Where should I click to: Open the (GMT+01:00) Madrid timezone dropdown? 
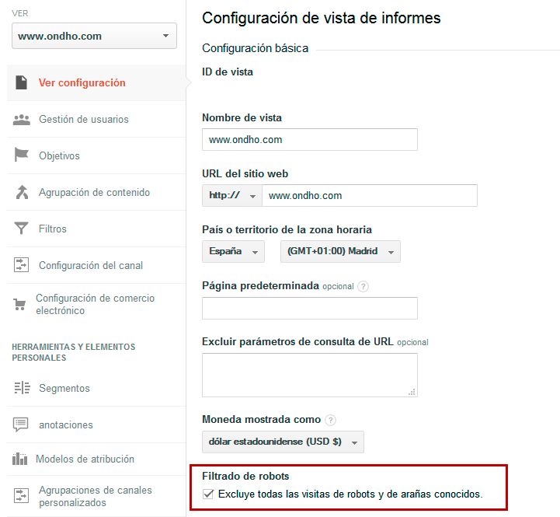click(x=340, y=251)
